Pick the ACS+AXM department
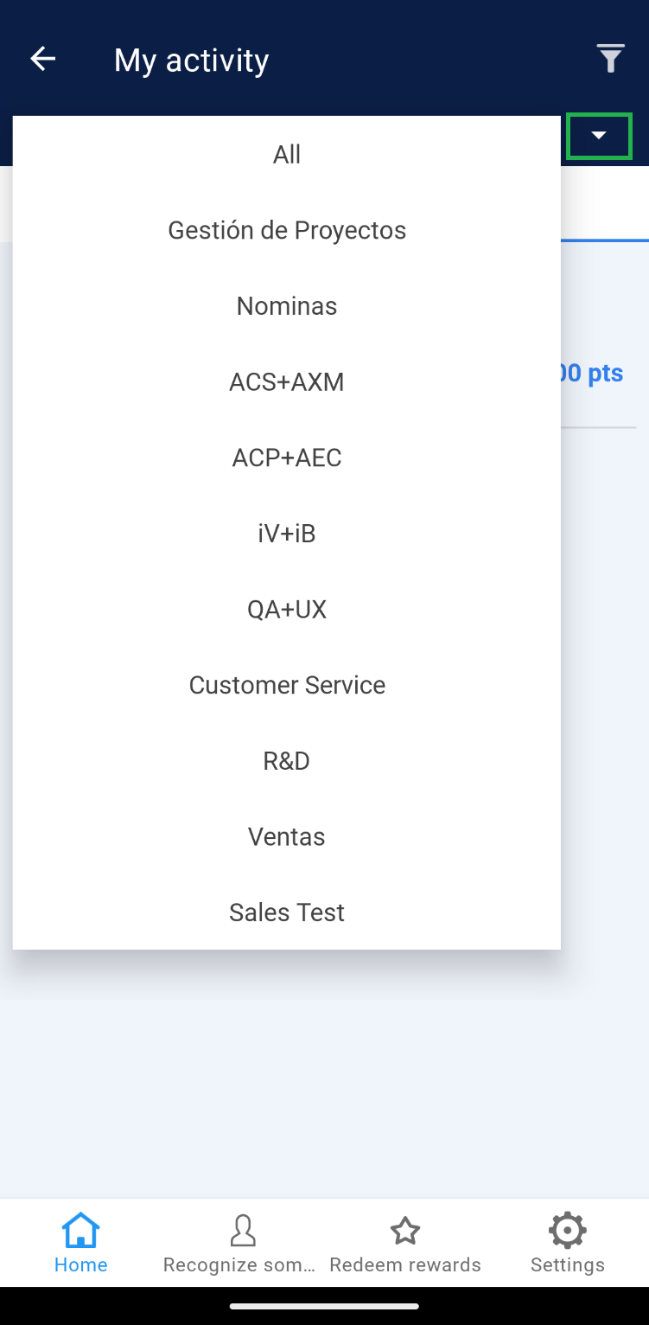This screenshot has height=1325, width=649. coord(287,381)
